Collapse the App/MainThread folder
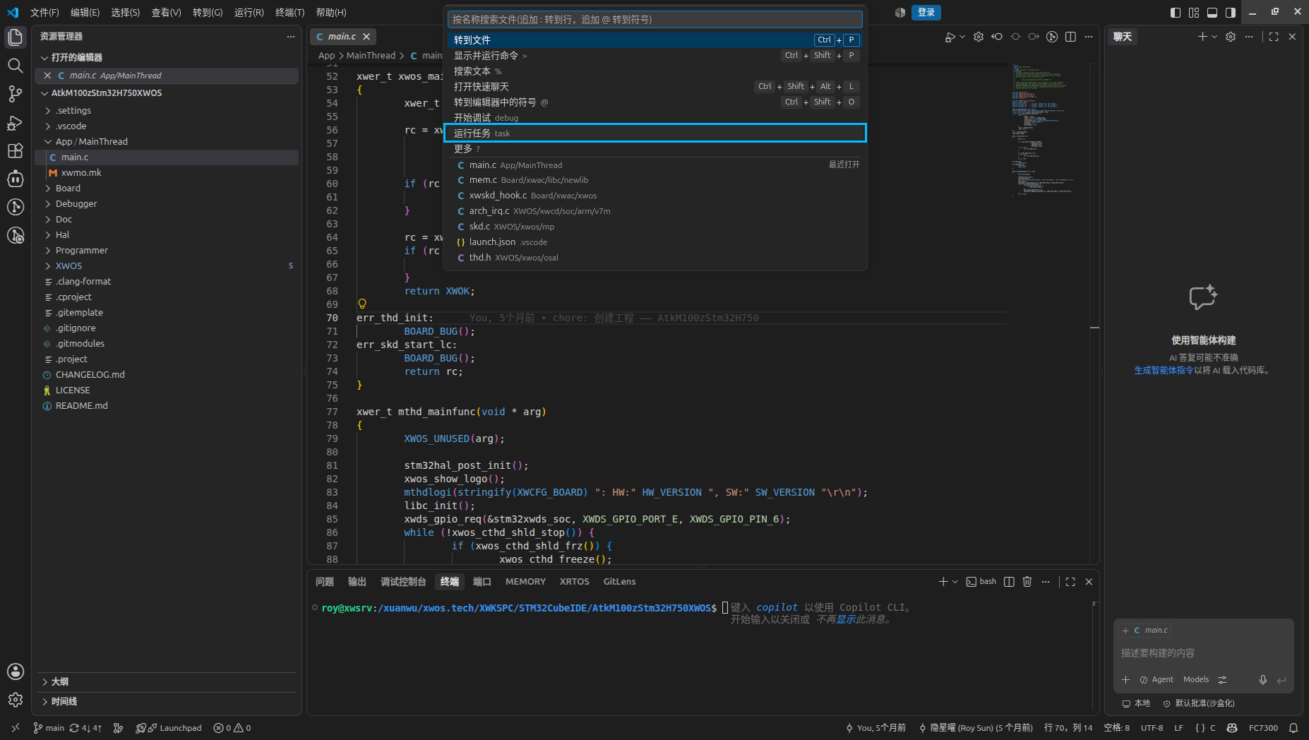 (167, 142)
